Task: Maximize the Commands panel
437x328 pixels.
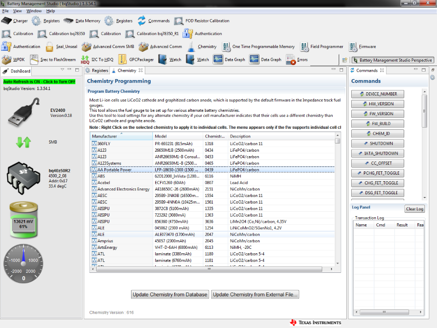Action: (x=424, y=70)
